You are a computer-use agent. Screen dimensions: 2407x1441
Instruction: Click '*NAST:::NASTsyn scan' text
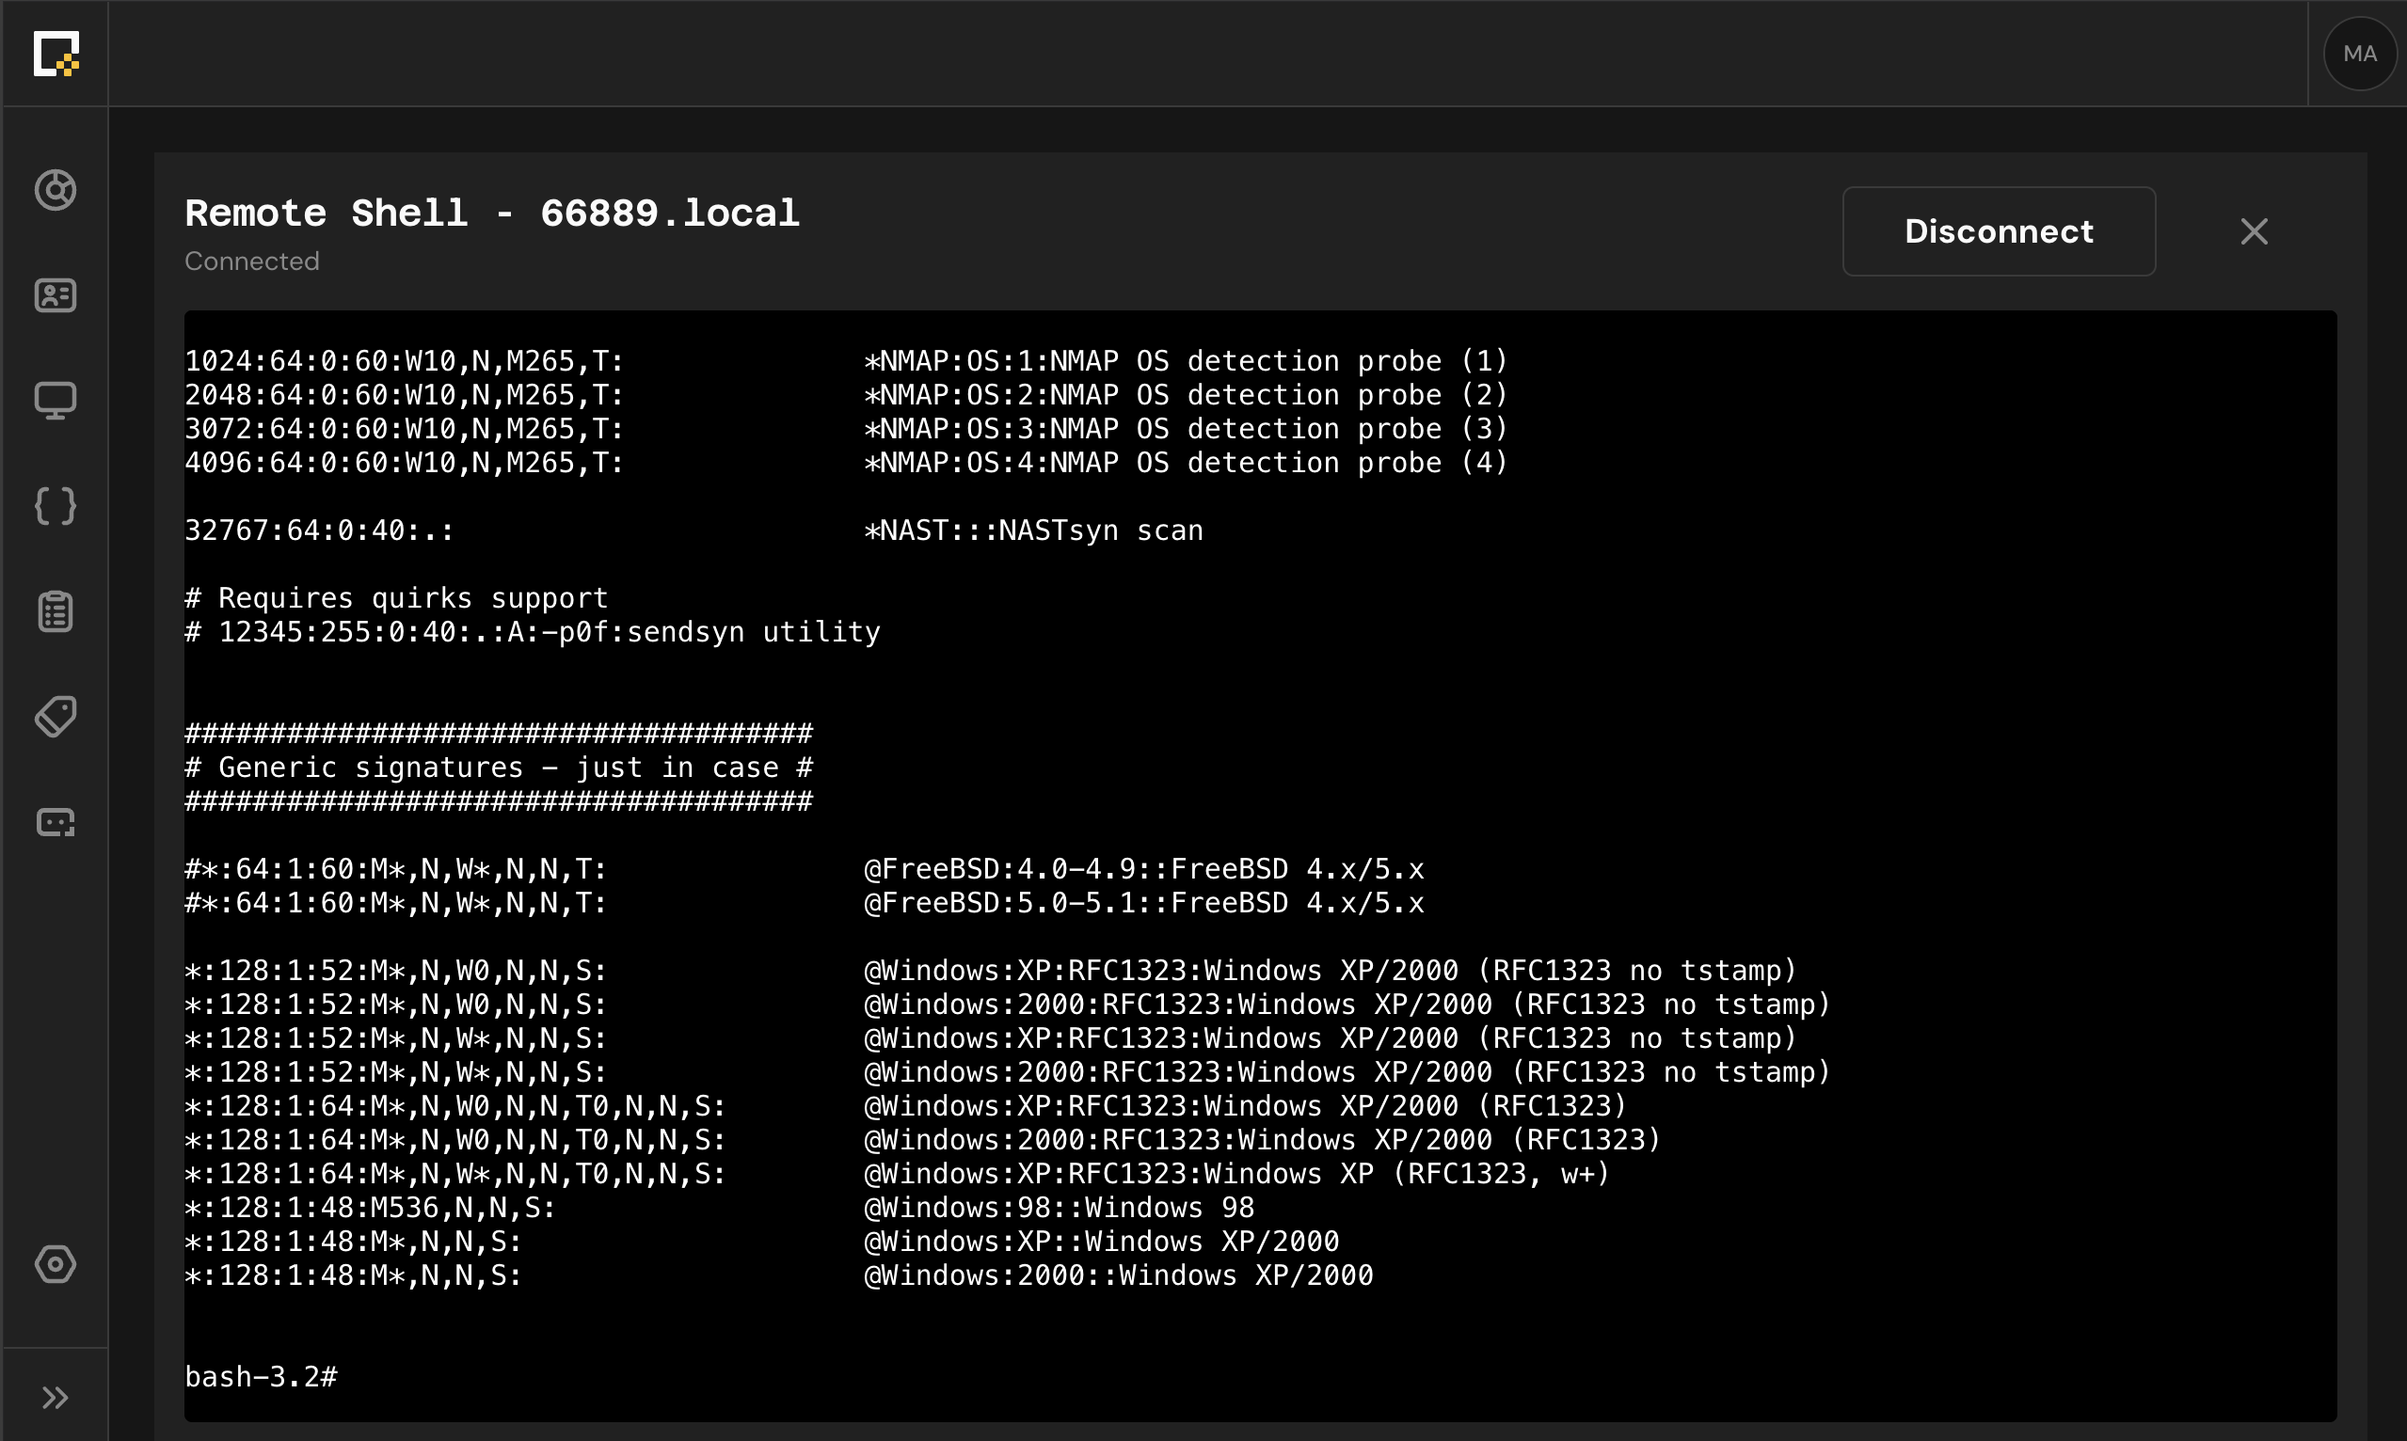click(x=1033, y=531)
